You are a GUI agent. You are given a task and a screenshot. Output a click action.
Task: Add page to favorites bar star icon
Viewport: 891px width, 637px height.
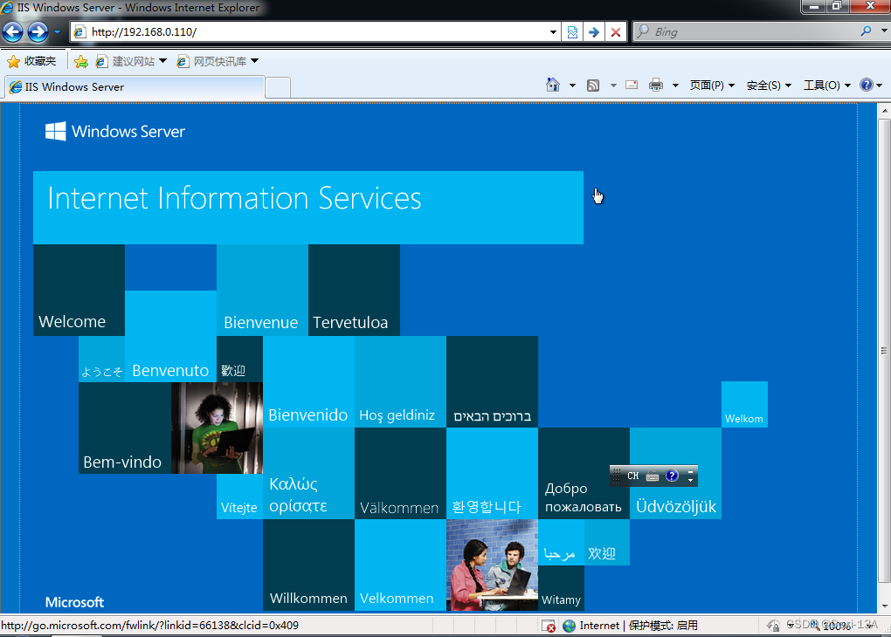(81, 61)
